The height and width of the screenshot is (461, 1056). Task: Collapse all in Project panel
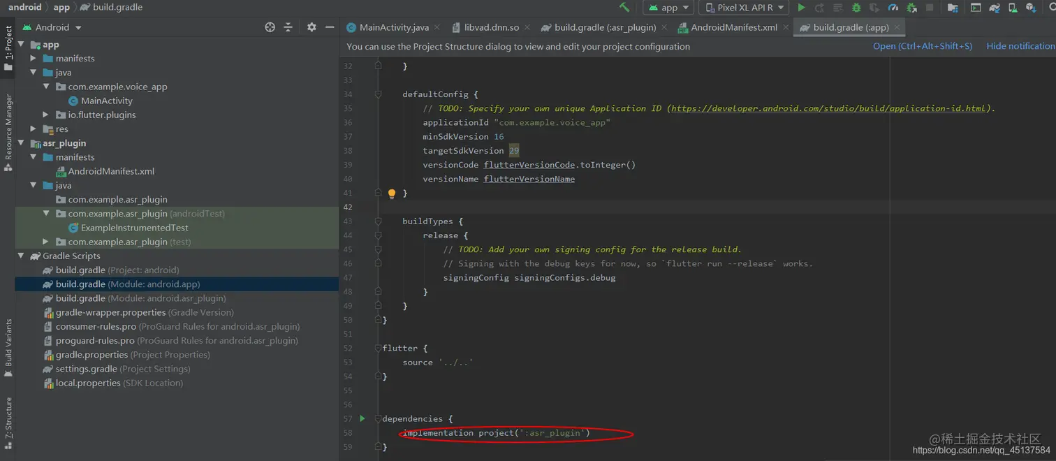pos(288,27)
